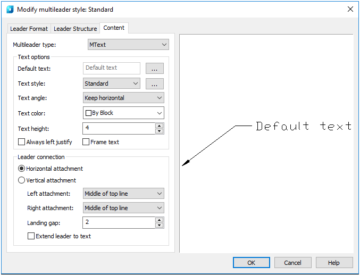Image resolution: width=360 pixels, height=275 pixels.
Task: Click the ellipsis button beside Text style
Action: coord(155,84)
